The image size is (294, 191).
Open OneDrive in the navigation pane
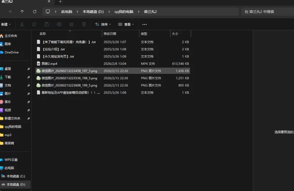(x=11, y=52)
